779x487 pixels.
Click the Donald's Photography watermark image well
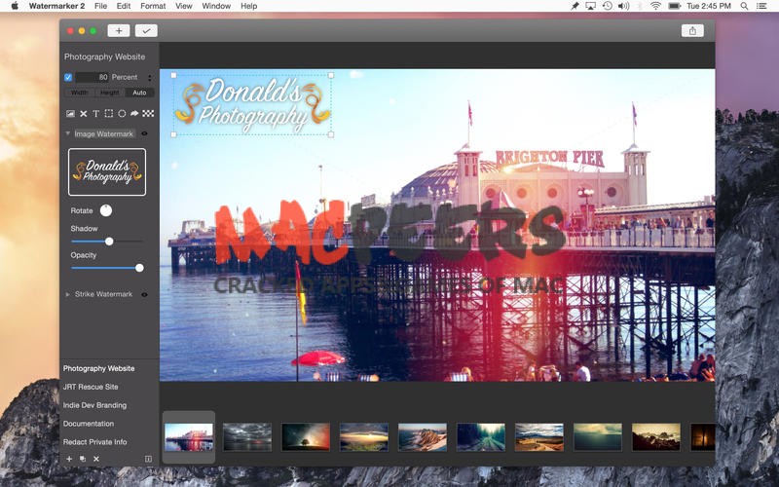pos(107,172)
